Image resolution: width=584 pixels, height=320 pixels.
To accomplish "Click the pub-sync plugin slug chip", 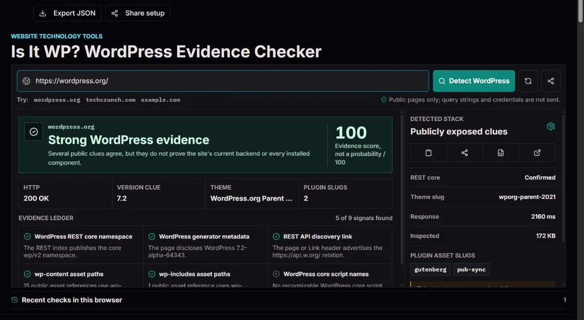I will [x=472, y=269].
